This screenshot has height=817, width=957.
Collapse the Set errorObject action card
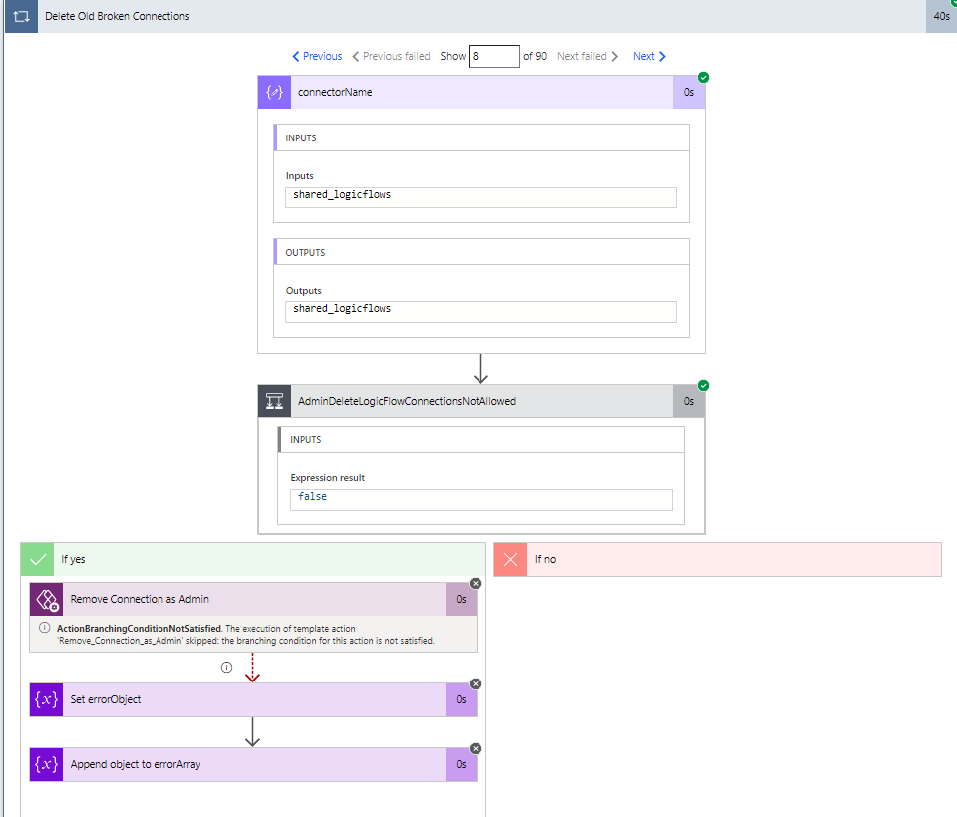[x=249, y=699]
